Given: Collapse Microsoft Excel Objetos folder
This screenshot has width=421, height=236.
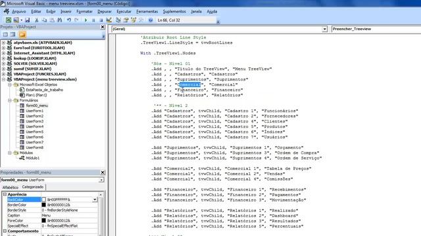Looking at the screenshot, I should (x=10, y=85).
